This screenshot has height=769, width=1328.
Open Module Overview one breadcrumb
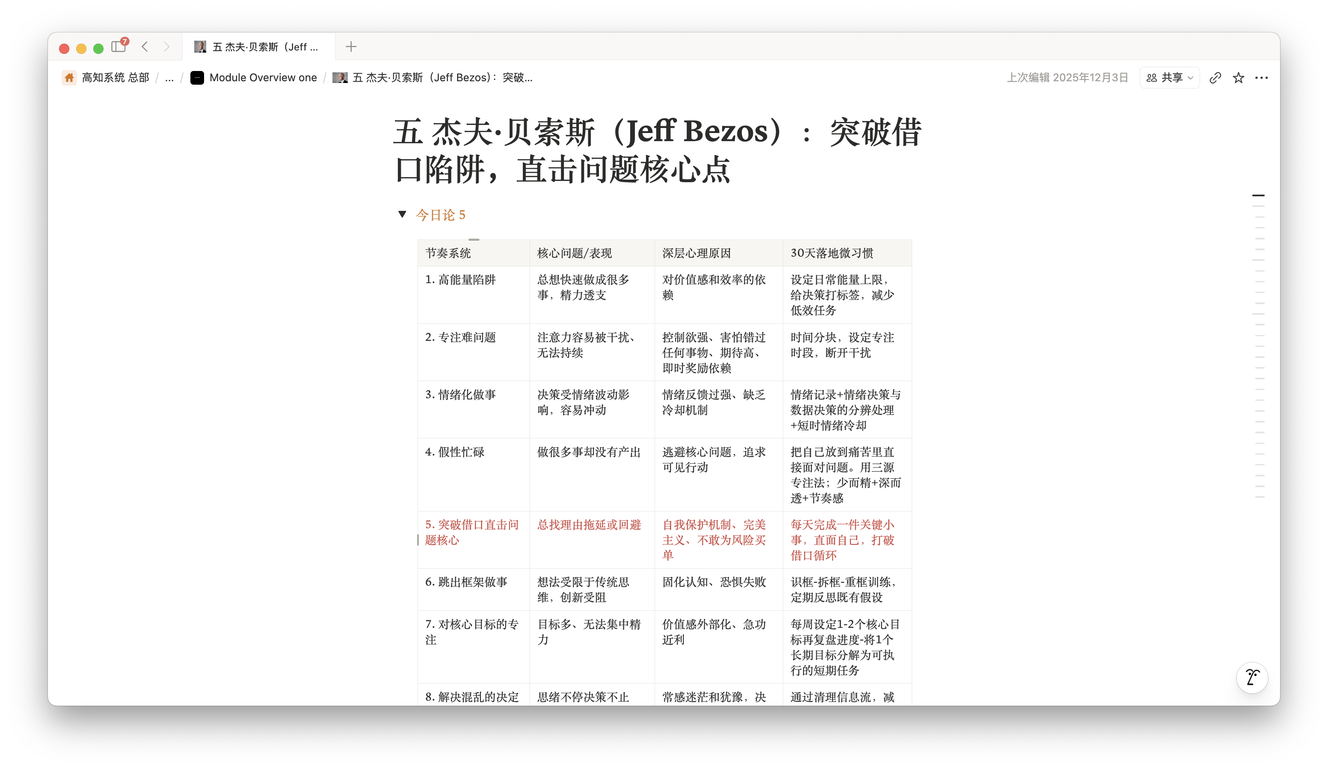click(x=253, y=77)
